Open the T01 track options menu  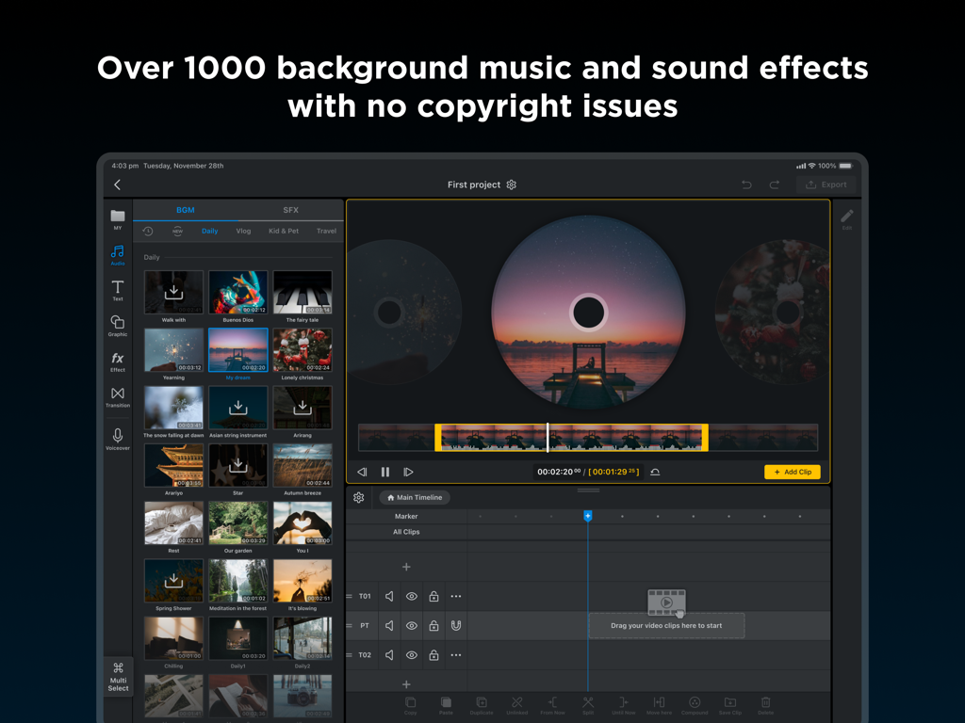(x=455, y=596)
